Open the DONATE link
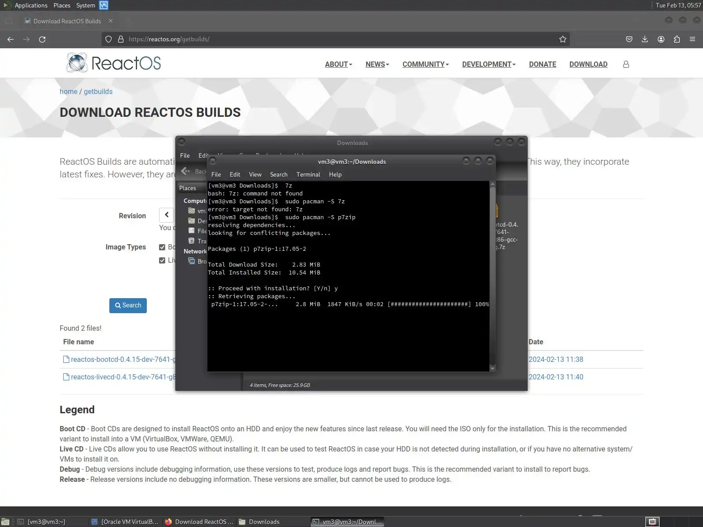Viewport: 703px width, 527px height. [x=543, y=64]
